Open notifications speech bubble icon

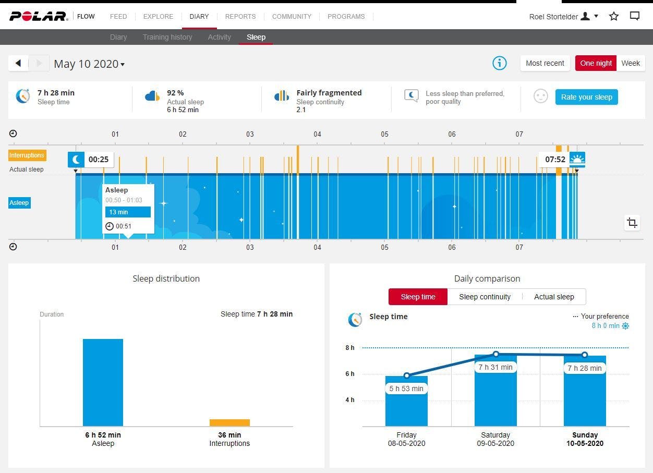click(x=635, y=16)
